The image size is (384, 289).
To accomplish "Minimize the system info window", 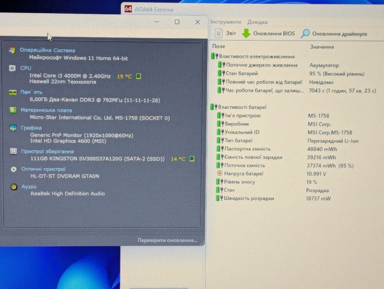I will (157, 22).
